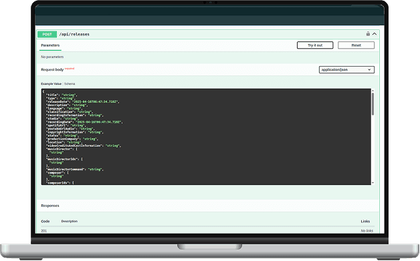This screenshot has width=420, height=261.
Task: Click the code block scrollbar thumb
Action: [x=373, y=104]
